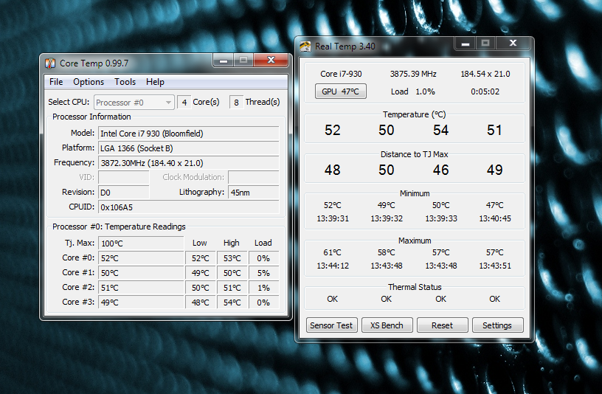Click the Frequency field 3872.30MHz
This screenshot has width=602, height=394.
coord(189,163)
